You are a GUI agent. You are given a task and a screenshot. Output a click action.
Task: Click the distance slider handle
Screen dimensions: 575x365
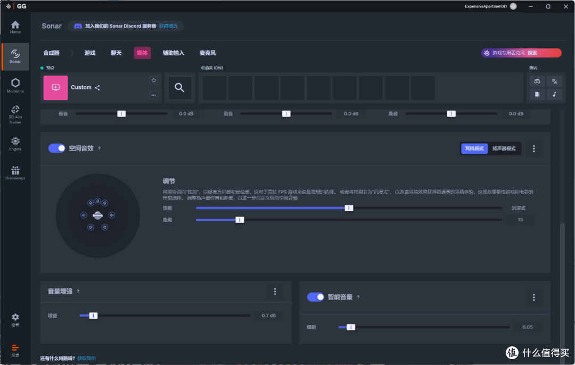coord(240,220)
